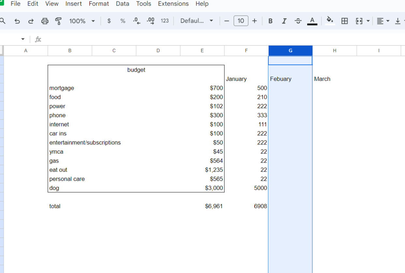The image size is (405, 273).
Task: Select the '$3,000' dog budget cell
Action: (x=202, y=188)
